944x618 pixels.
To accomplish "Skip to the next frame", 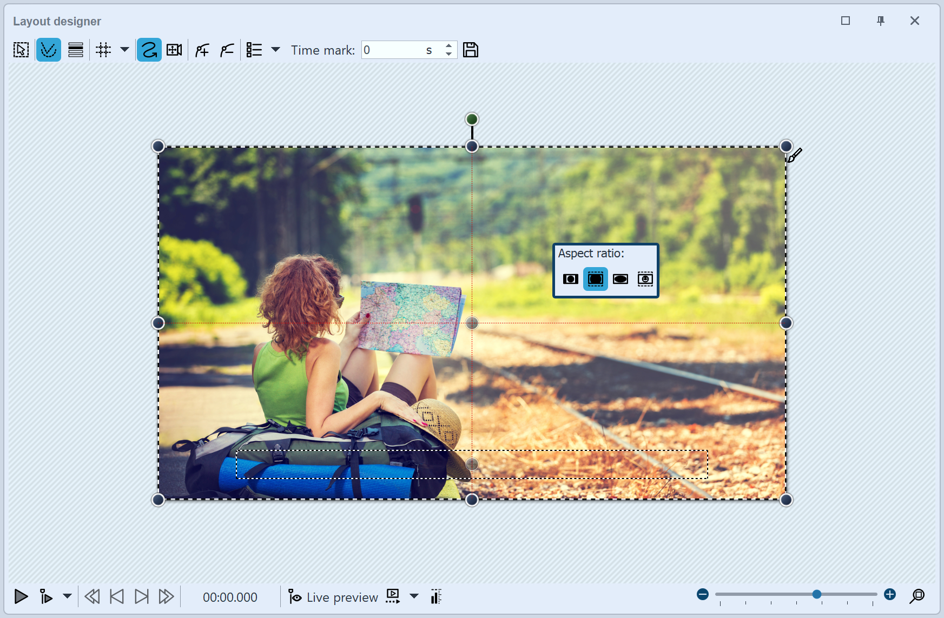I will (x=141, y=596).
